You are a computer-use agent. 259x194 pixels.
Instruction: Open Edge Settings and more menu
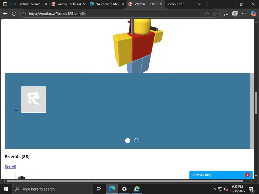pyautogui.click(x=244, y=14)
